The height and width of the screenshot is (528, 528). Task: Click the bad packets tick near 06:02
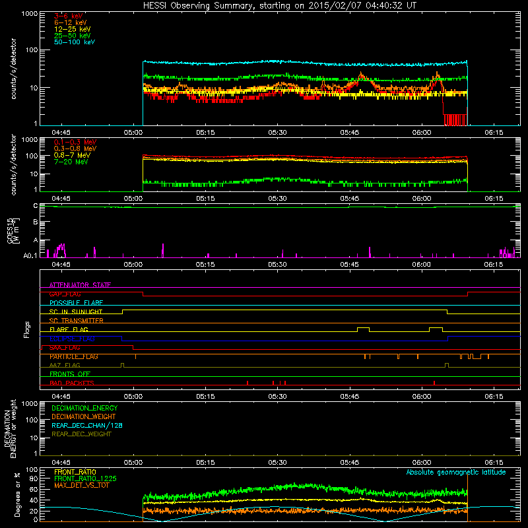(434, 383)
